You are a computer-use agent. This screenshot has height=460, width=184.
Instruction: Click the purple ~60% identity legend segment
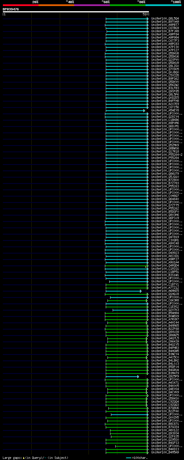coord(92,5)
